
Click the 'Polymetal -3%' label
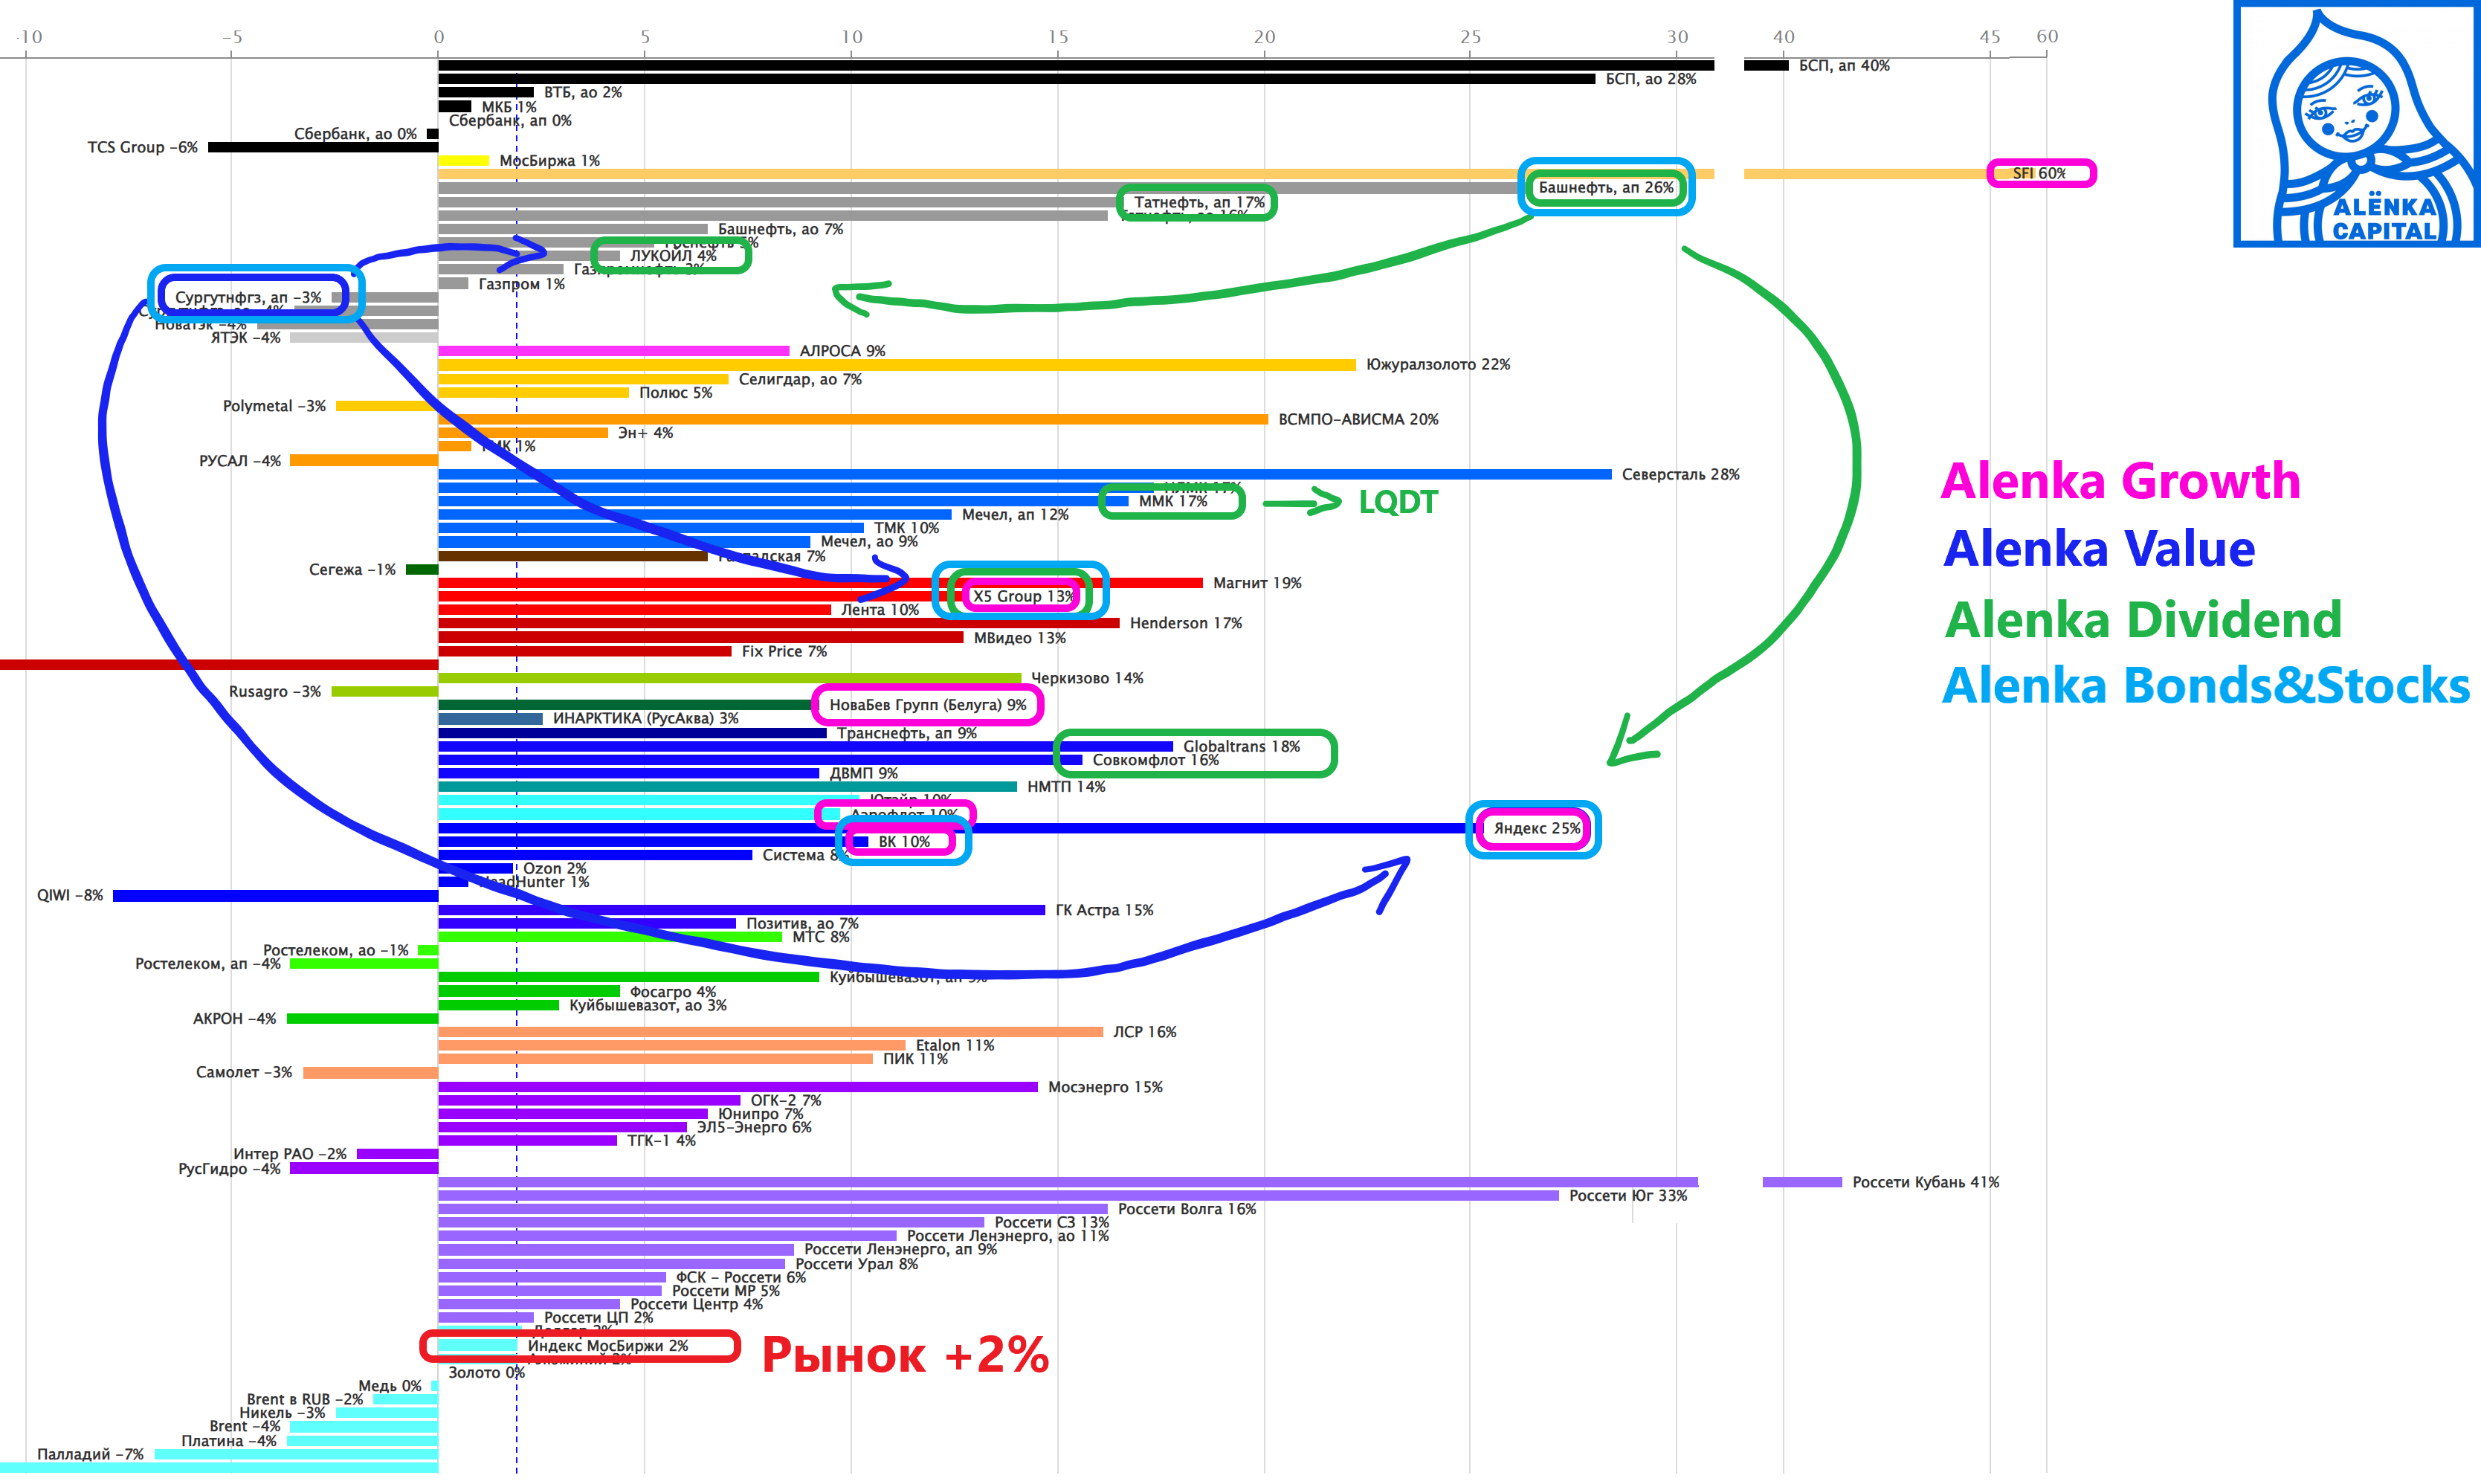click(x=274, y=406)
